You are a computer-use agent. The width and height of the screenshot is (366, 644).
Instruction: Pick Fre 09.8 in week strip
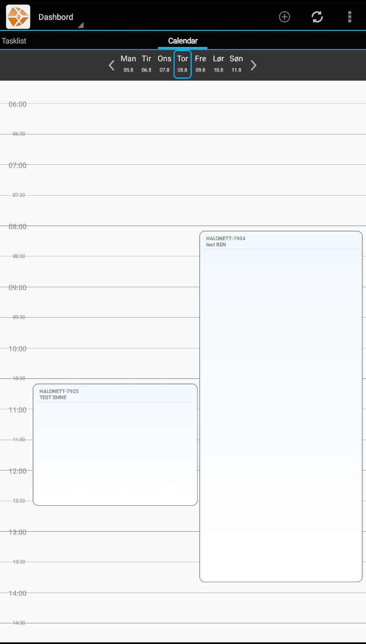click(x=200, y=64)
